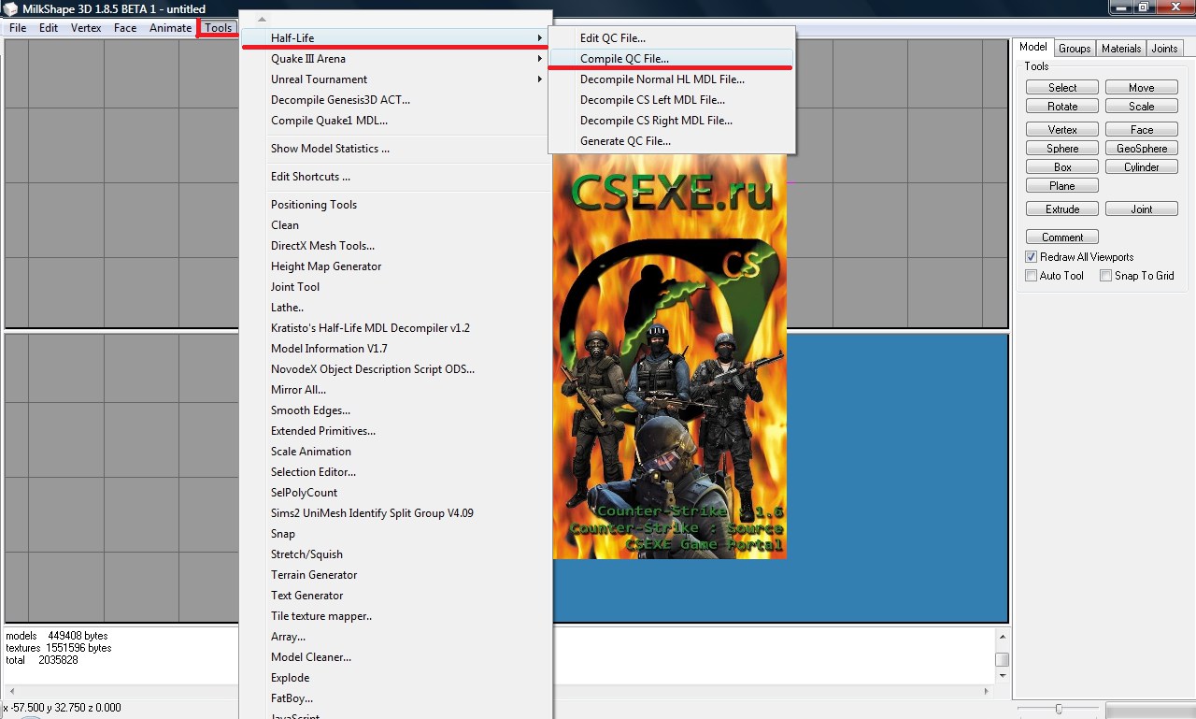Screen dimensions: 1196x719
Task: Adjust the slider at bottom right
Action: [x=1058, y=710]
